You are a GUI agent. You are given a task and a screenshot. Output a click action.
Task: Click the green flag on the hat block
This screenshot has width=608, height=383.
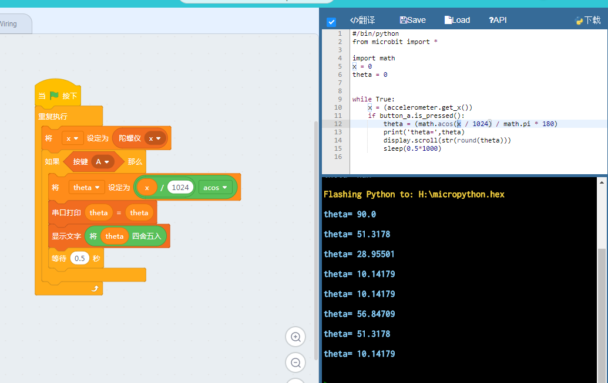point(54,95)
